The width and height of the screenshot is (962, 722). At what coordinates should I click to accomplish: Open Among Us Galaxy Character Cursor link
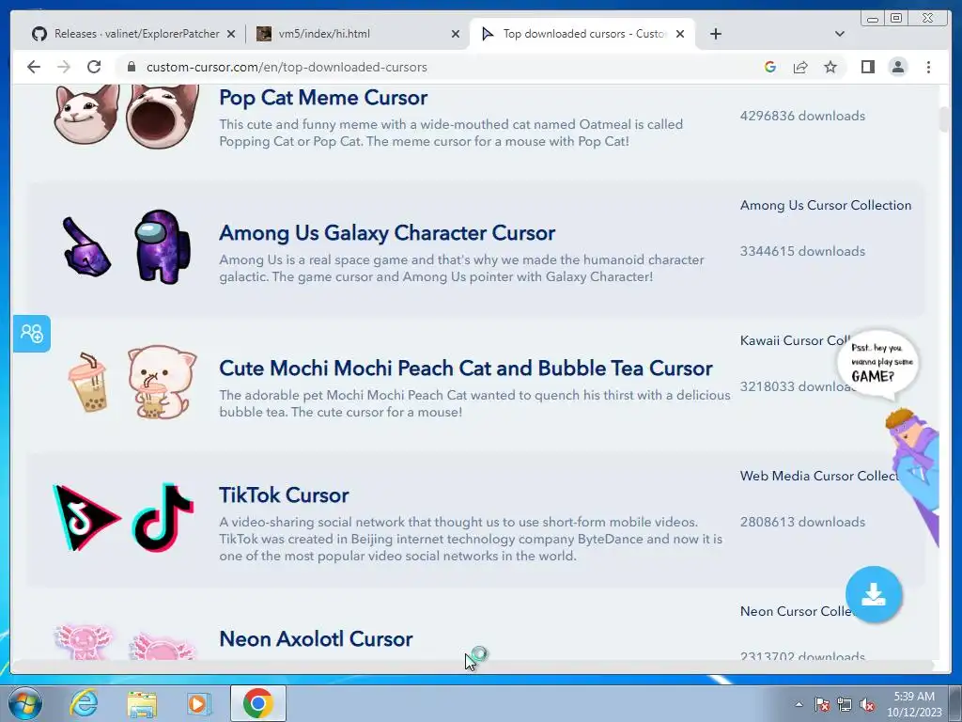tap(387, 233)
